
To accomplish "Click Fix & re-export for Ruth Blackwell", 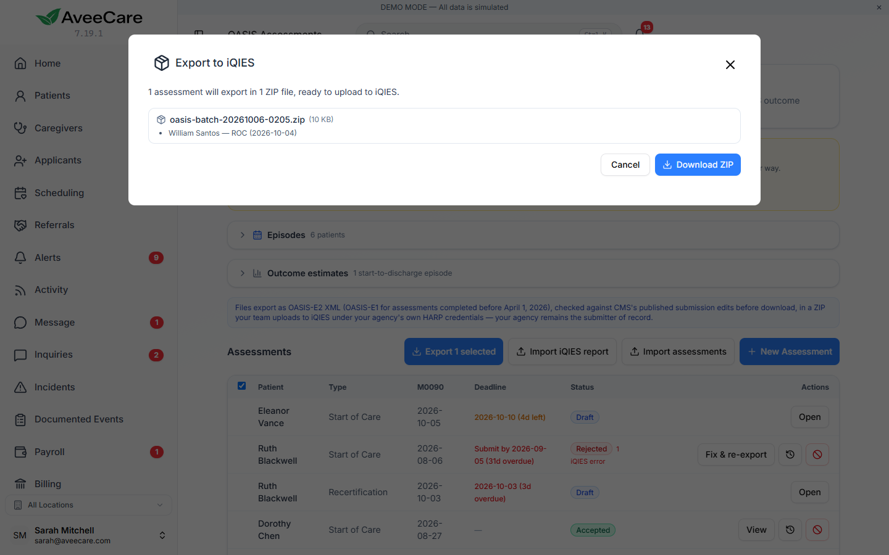I will point(736,454).
